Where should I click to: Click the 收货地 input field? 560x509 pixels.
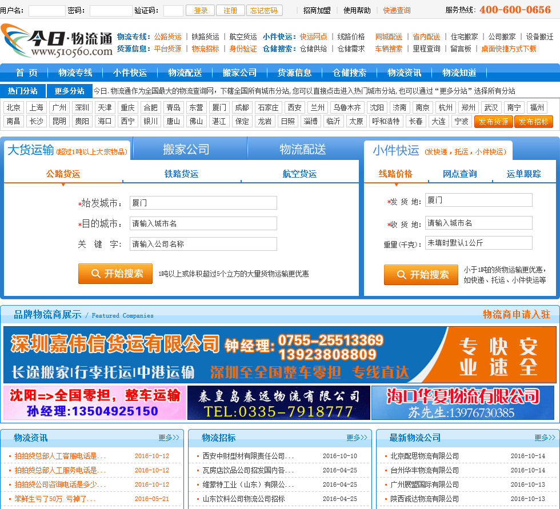pos(479,223)
